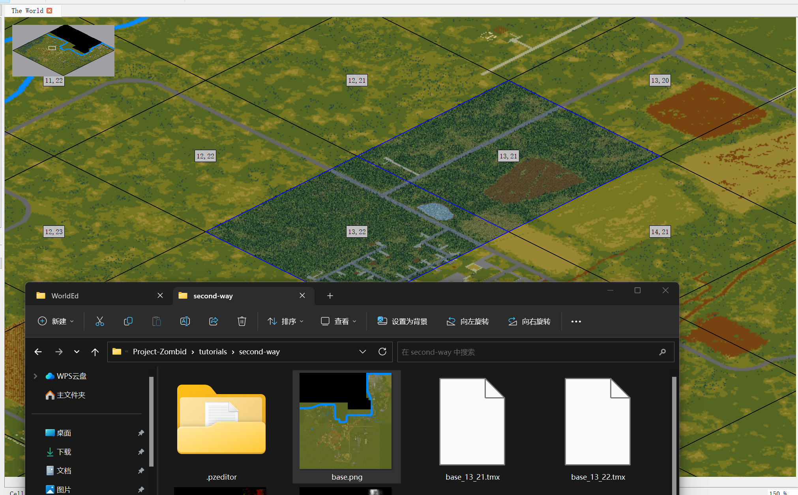Screen dimensions: 798x495
Task: Open the 查看 (View) dropdown
Action: (339, 321)
